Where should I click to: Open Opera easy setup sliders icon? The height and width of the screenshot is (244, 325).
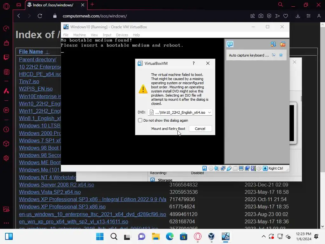click(308, 16)
